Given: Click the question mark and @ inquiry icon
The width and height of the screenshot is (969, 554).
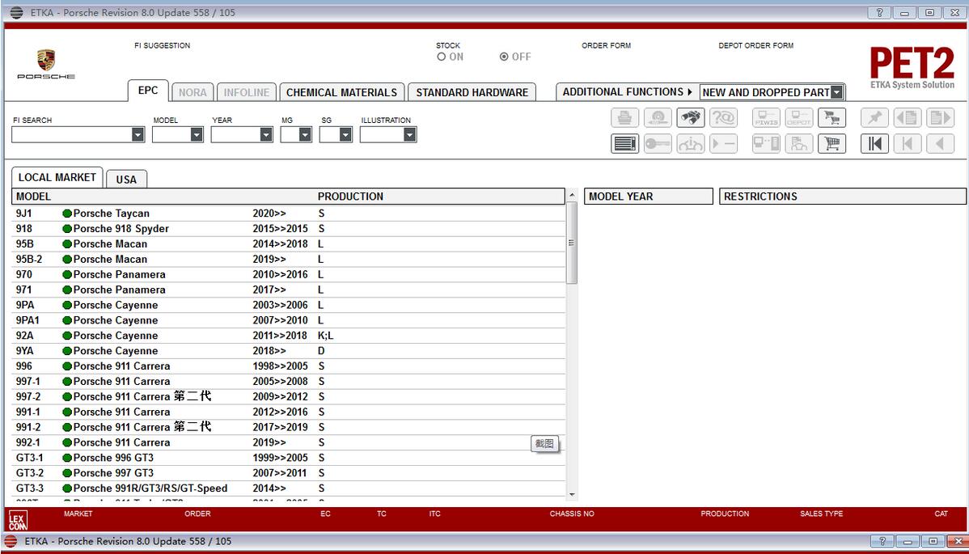Looking at the screenshot, I should click(x=723, y=117).
